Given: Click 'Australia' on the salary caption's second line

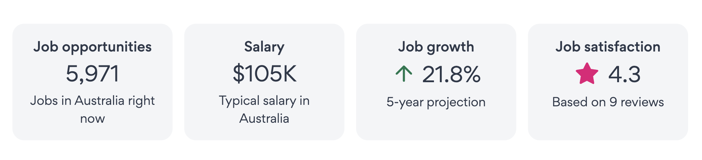Looking at the screenshot, I should (x=264, y=119).
